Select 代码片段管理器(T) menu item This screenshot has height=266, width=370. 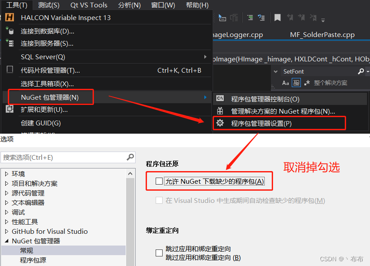point(107,70)
